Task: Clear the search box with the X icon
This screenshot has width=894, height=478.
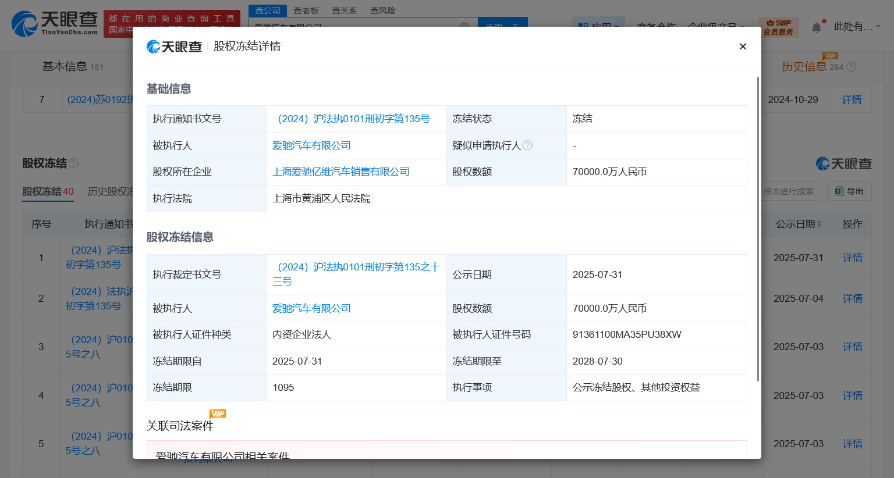Action: [464, 26]
